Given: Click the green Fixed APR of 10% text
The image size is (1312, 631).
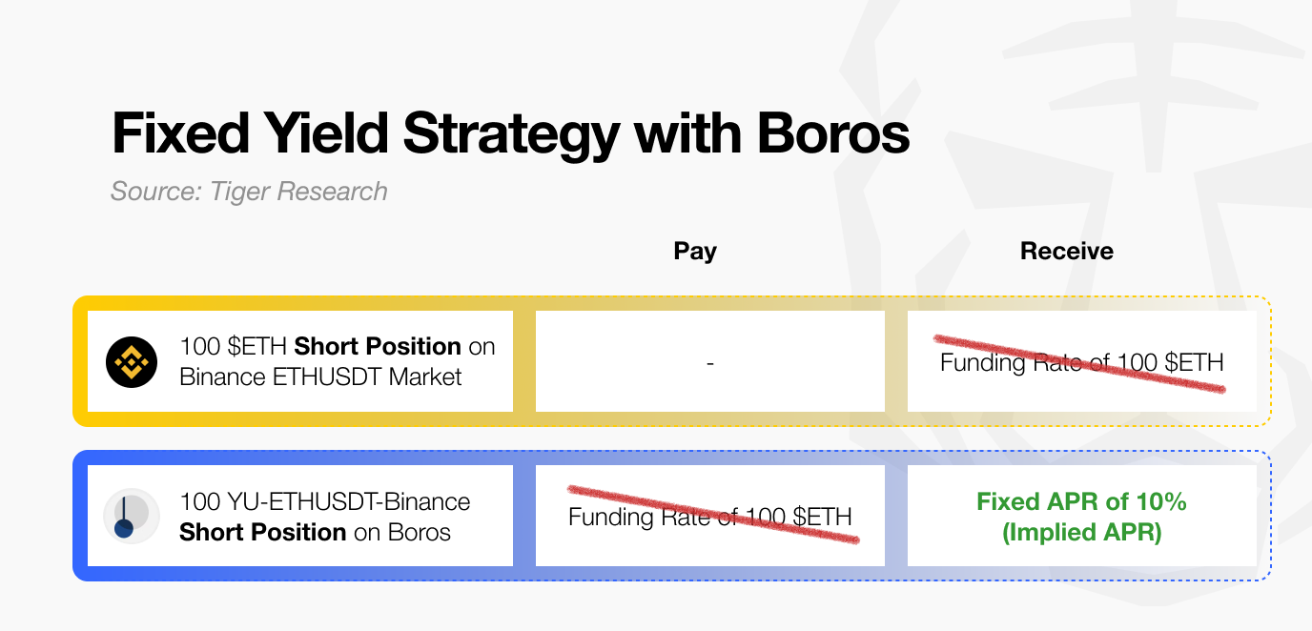Looking at the screenshot, I should (x=1082, y=501).
